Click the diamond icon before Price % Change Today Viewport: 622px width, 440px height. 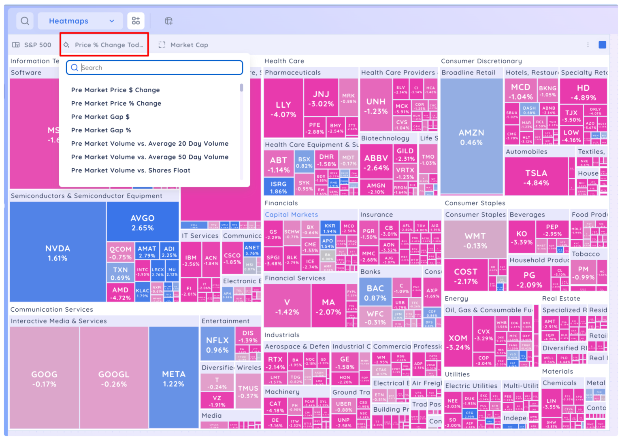pos(66,45)
